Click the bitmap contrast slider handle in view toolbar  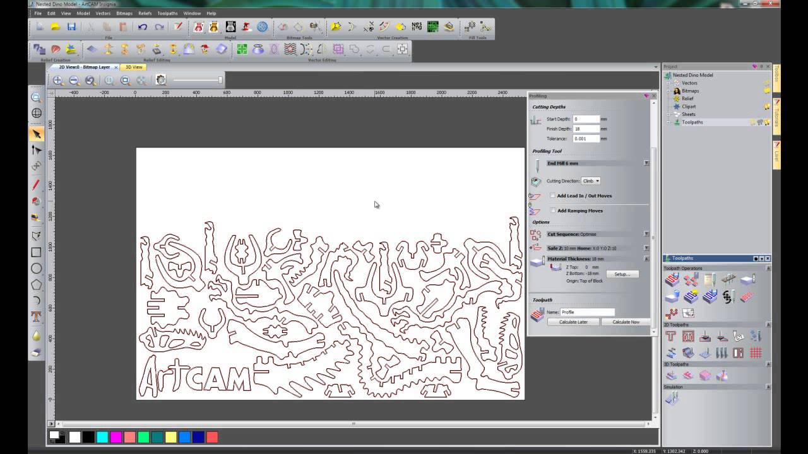click(x=220, y=80)
